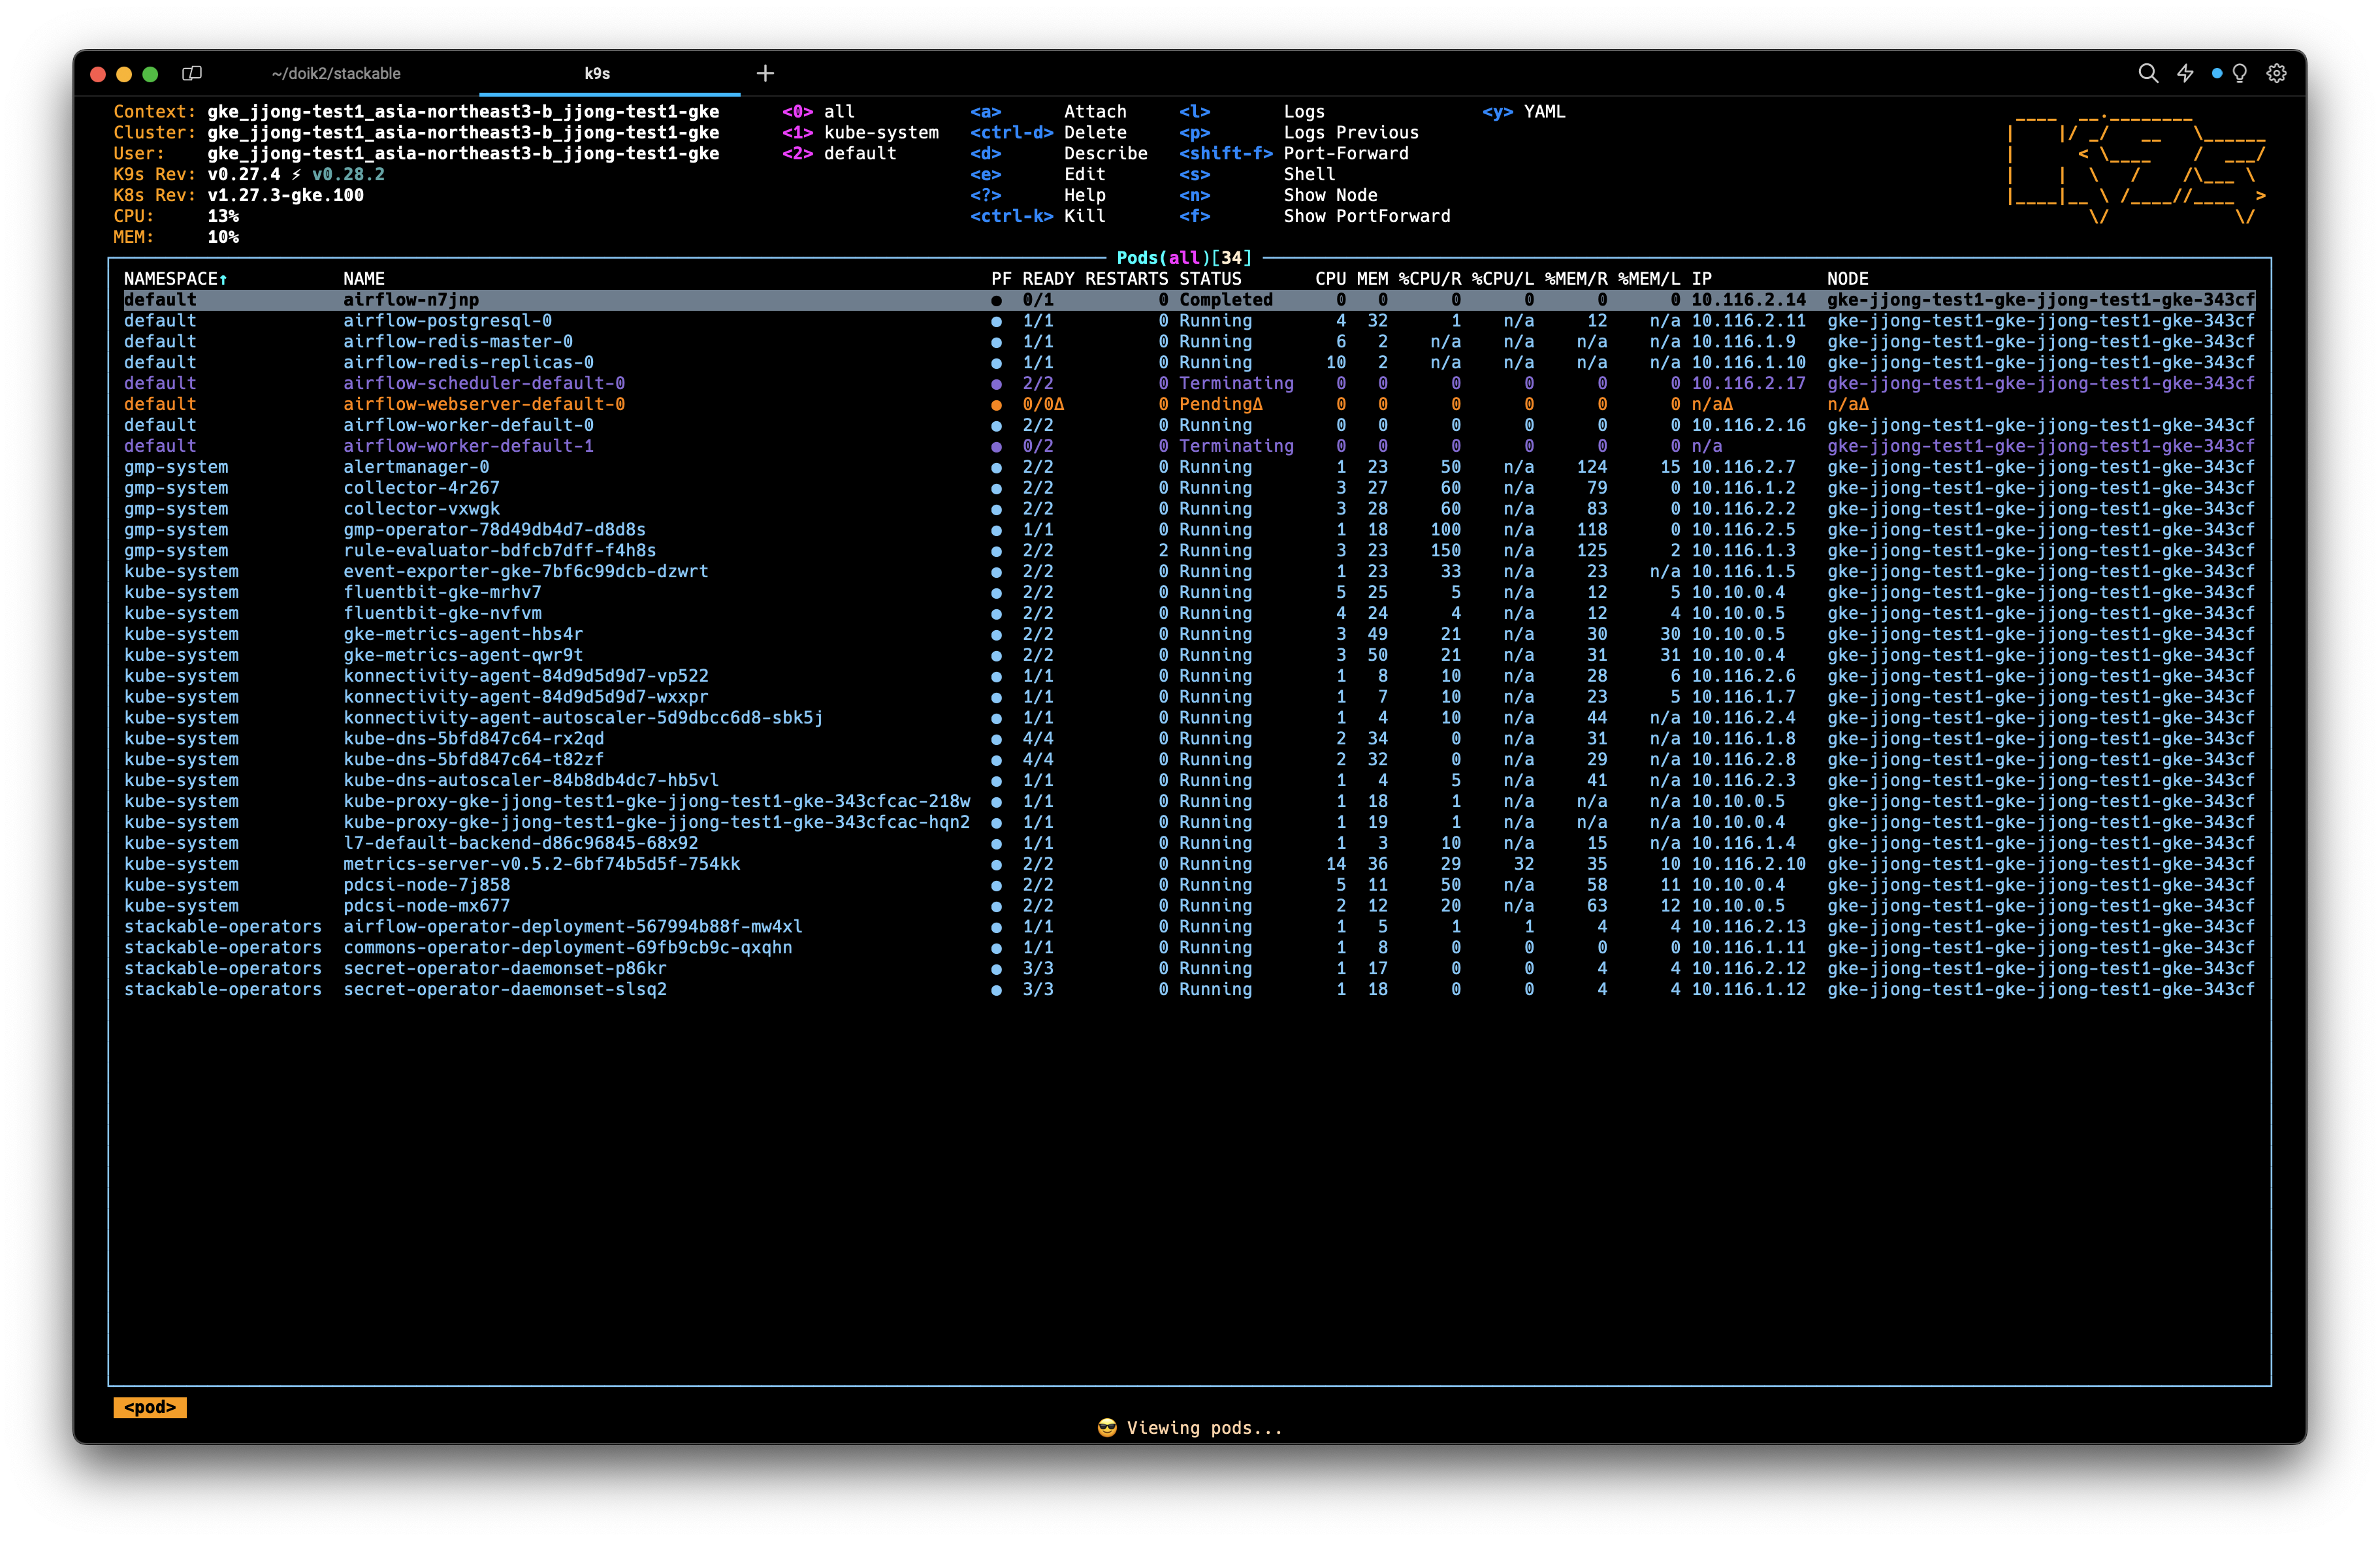This screenshot has height=1541, width=2380.
Task: Select the Terminating airflow-scheduler-default-0 row
Action: tap(484, 383)
